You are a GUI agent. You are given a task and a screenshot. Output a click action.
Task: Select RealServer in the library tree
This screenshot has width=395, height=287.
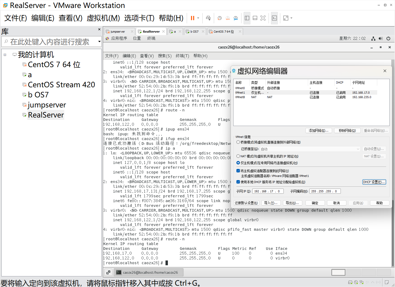click(46, 115)
